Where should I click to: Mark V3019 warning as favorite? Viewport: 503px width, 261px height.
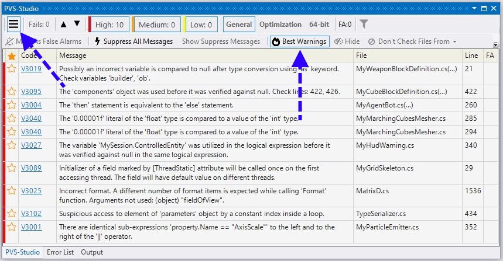[12, 69]
